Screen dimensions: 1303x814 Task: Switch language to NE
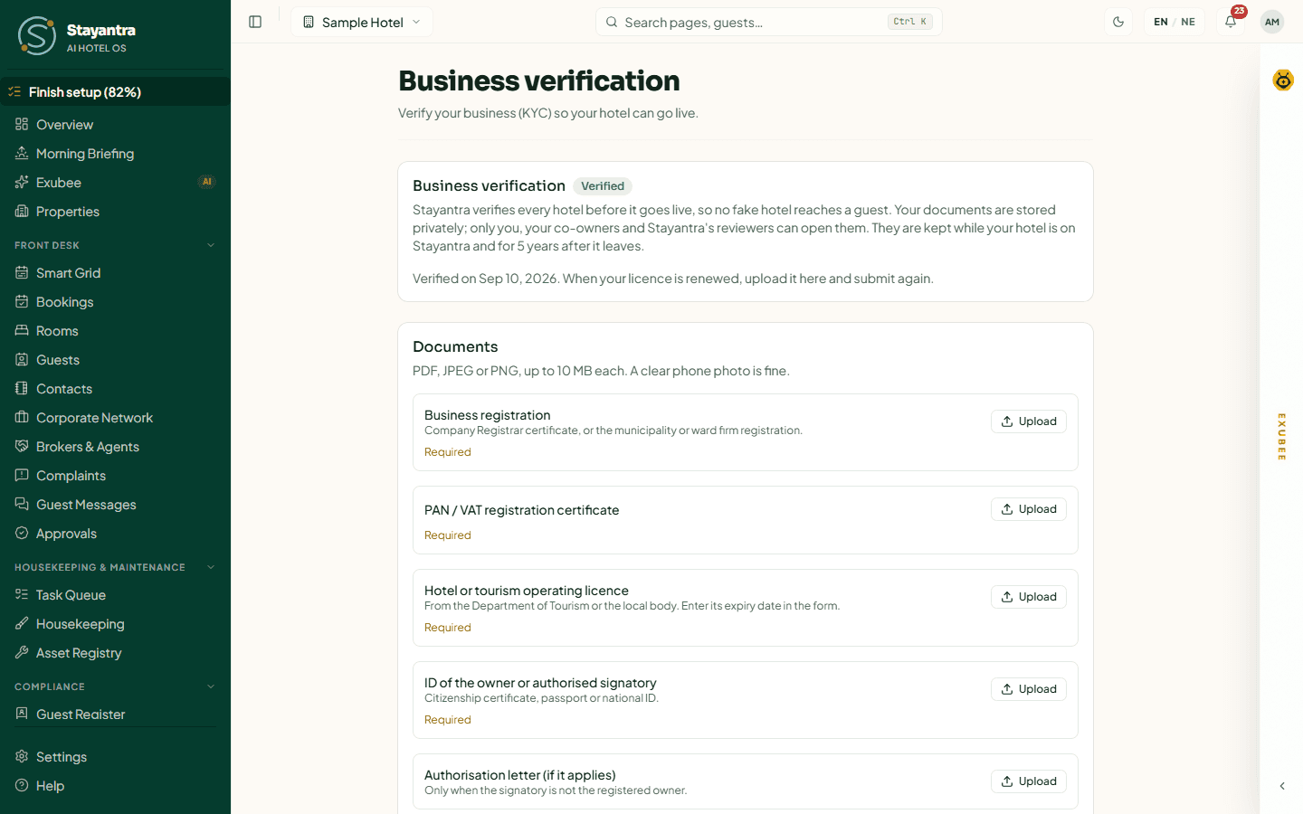pyautogui.click(x=1188, y=22)
